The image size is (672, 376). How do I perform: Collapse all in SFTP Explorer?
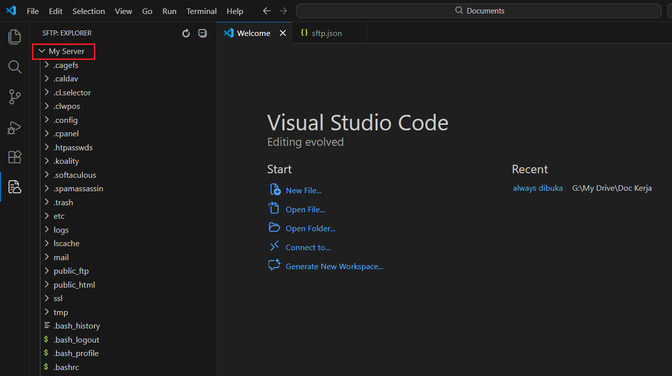pos(202,33)
